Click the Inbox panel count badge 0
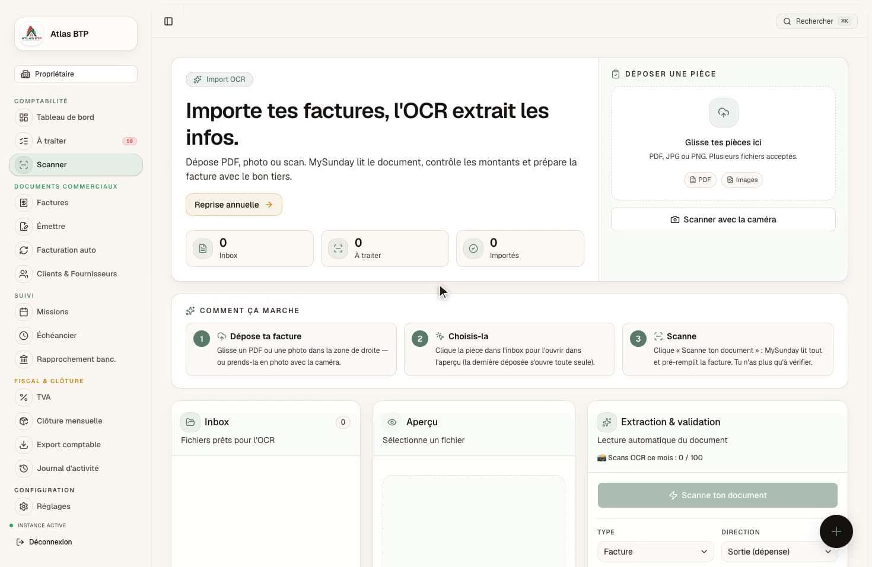872x567 pixels. (343, 422)
